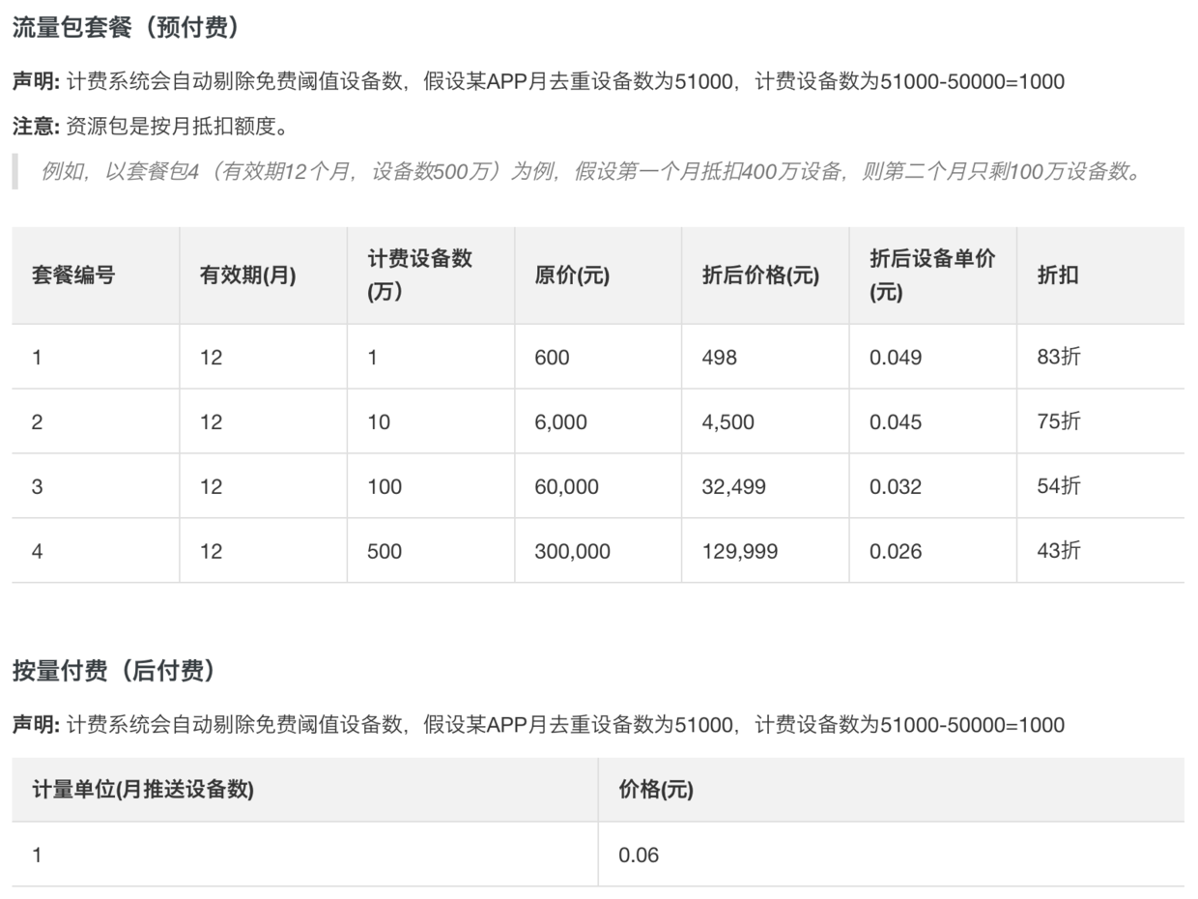Click the 有效期 value 12 in the 32,499元 row
This screenshot has height=899, width=1198.
coord(263,486)
